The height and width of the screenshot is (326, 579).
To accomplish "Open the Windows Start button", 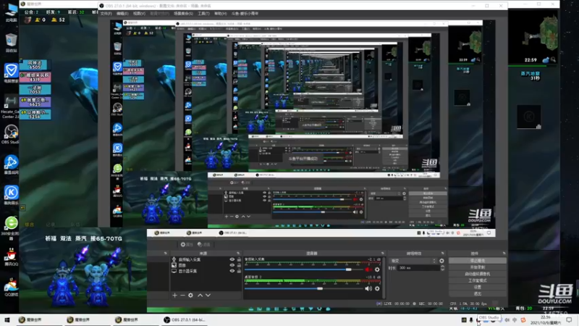I will click(x=7, y=320).
